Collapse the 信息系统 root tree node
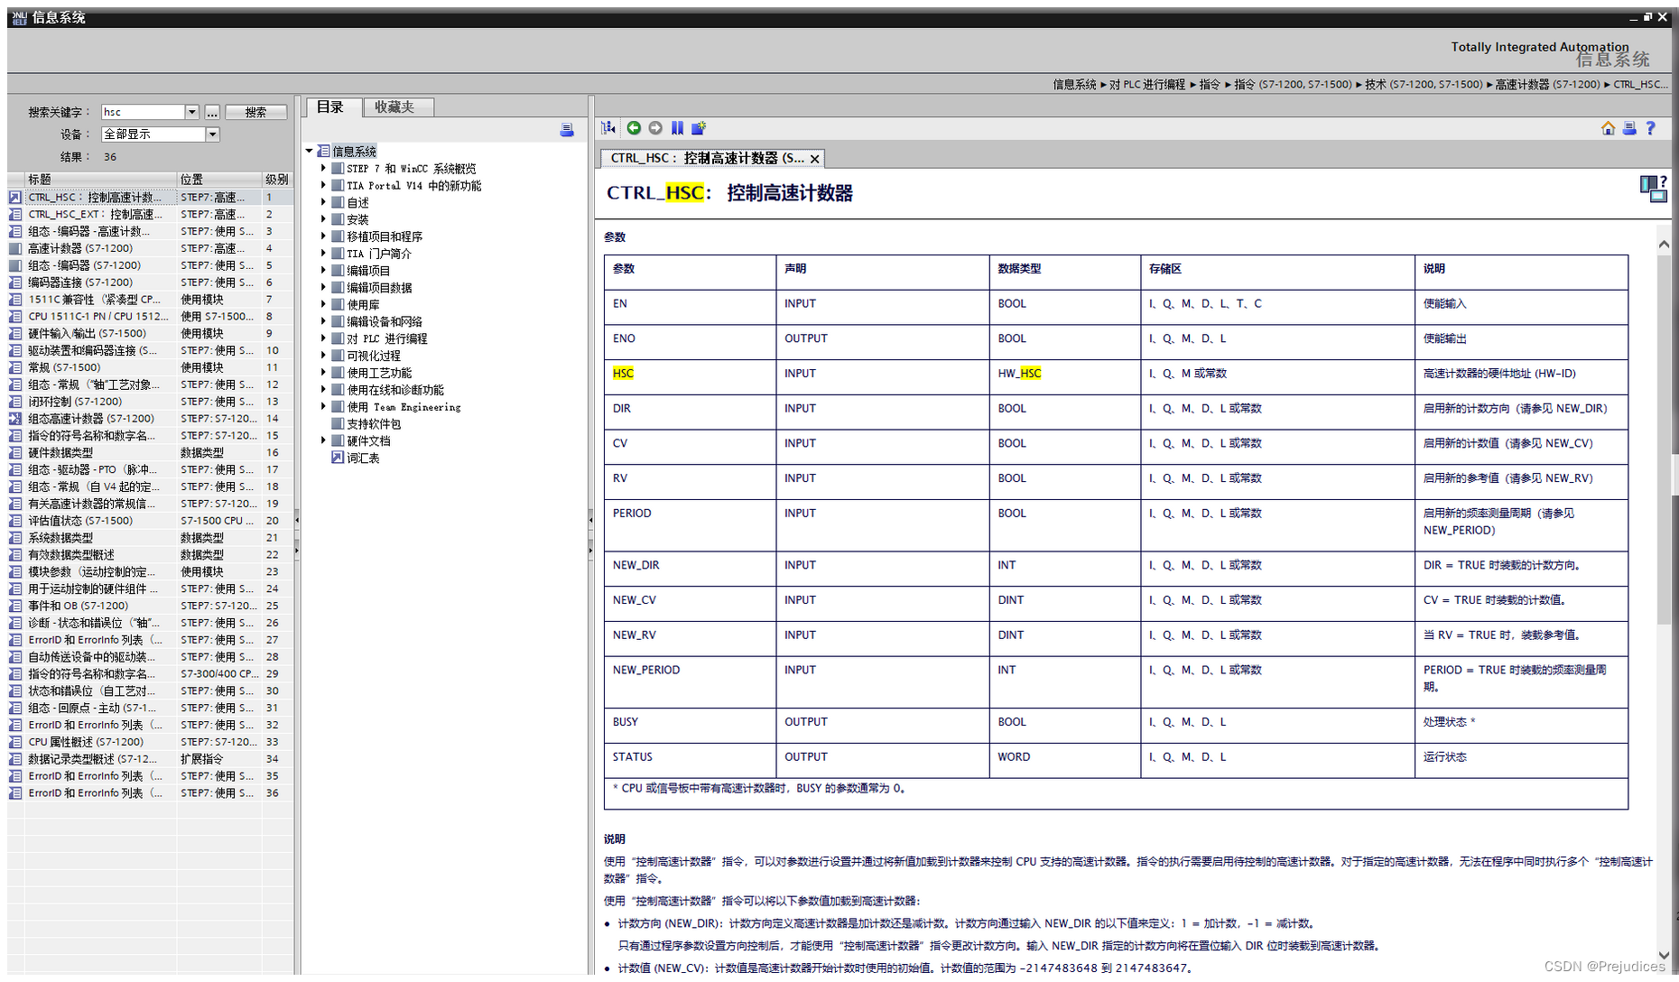 [x=309, y=151]
